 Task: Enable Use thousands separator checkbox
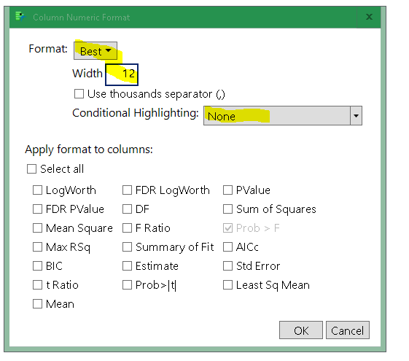tap(79, 93)
